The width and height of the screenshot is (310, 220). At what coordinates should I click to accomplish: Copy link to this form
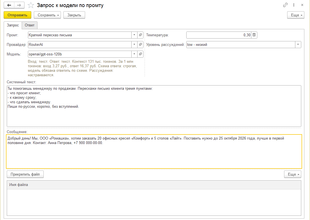[x=285, y=5]
